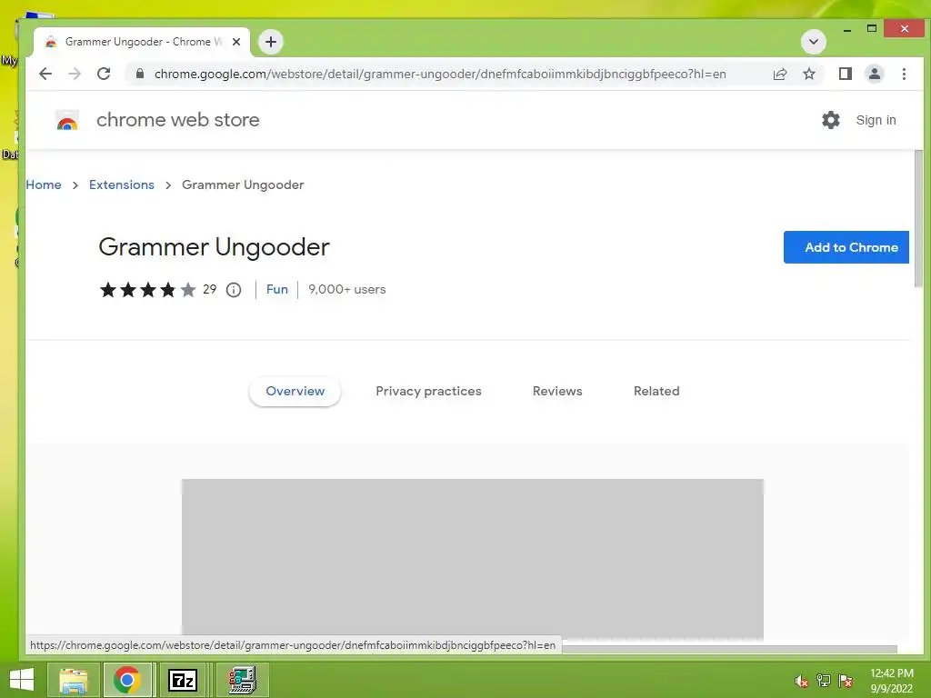
Task: Go back to the previous page
Action: 45,74
